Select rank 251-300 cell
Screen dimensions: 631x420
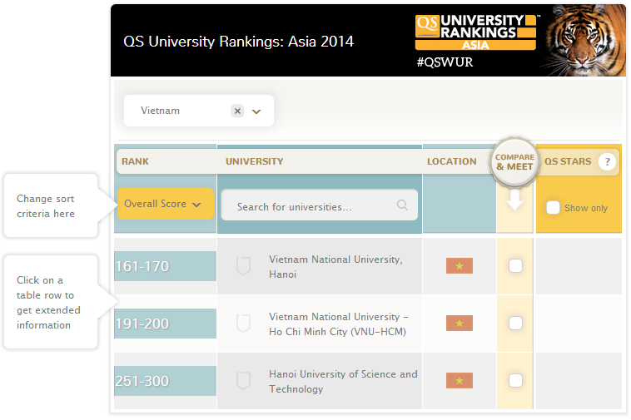click(165, 381)
